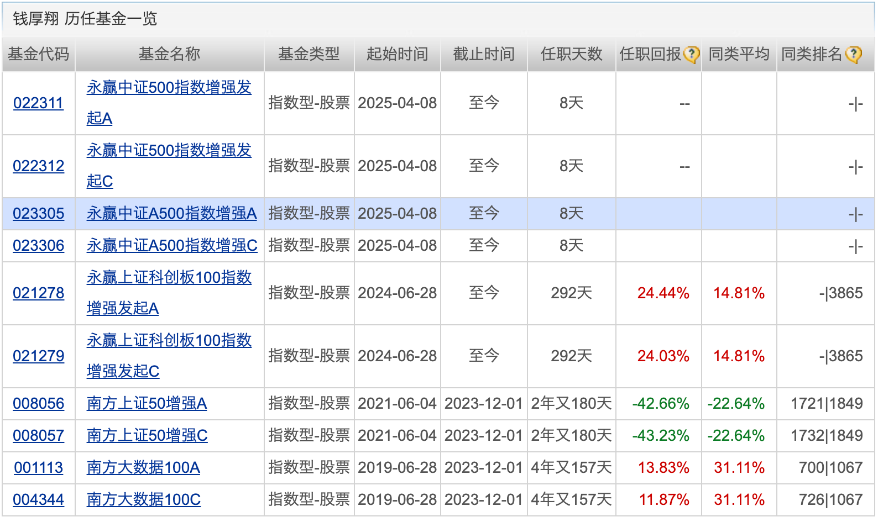Select 8天 tenure in 023305 row

tap(571, 214)
